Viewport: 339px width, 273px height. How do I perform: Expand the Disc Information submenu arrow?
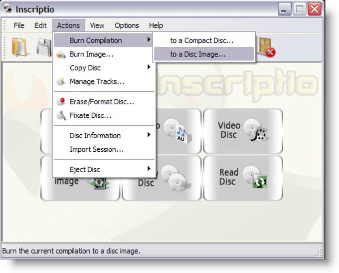[149, 135]
